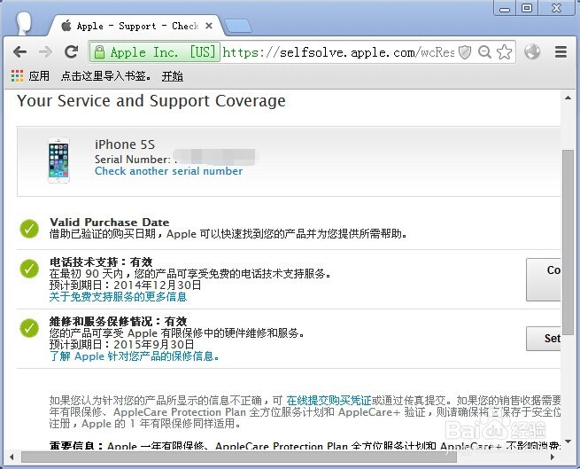Click the vertical scrollbar thumb
Image resolution: width=580 pixels, height=469 pixels.
568,242
